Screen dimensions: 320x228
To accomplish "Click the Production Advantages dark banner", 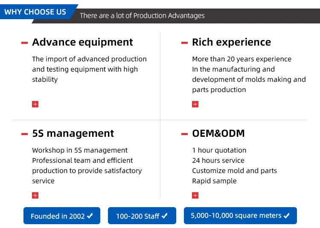I will 176,16.
